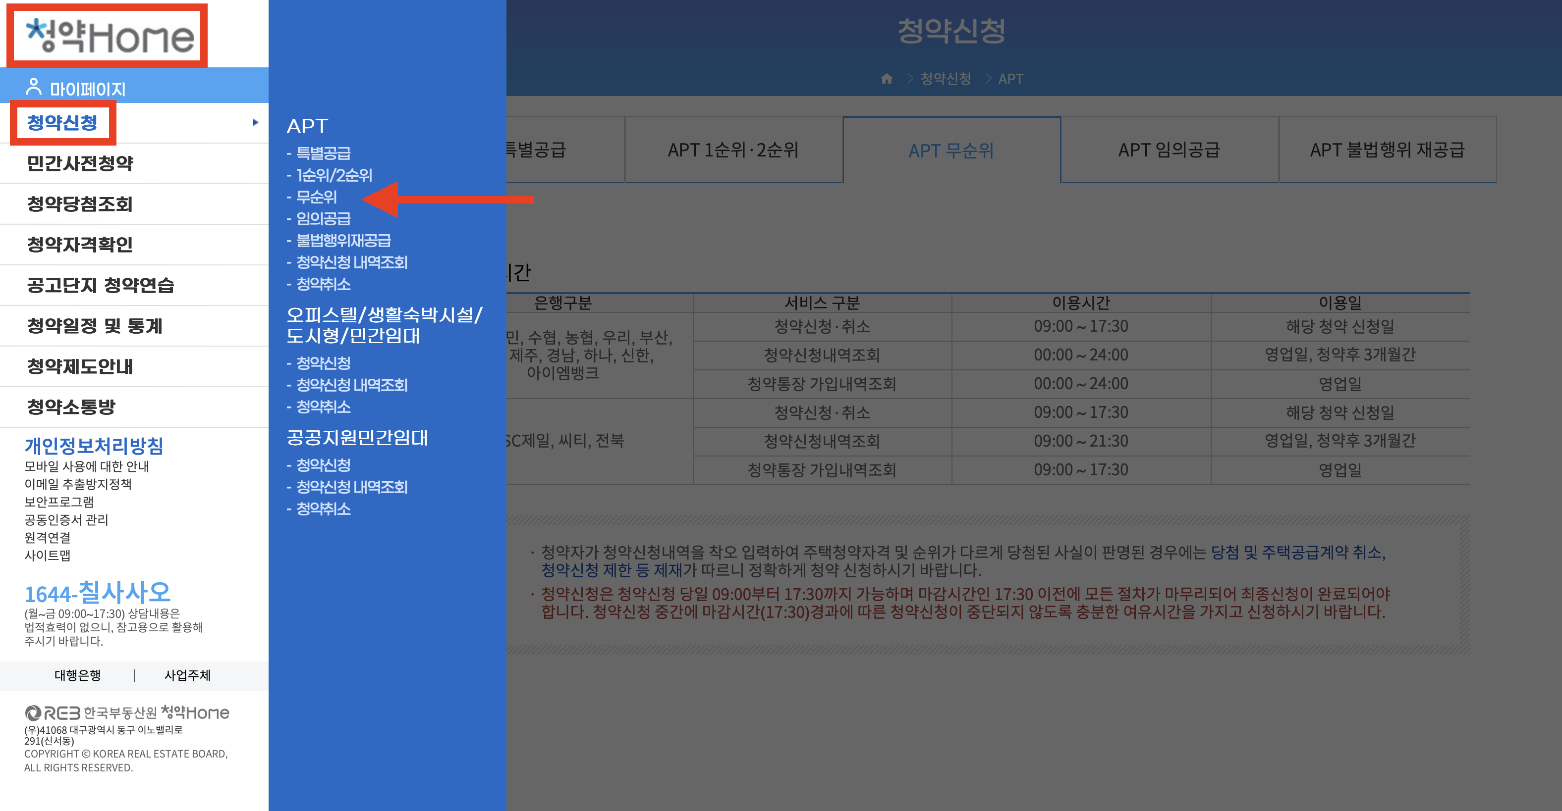Open the 특별공급 submenu item under APT
The width and height of the screenshot is (1562, 811).
(x=323, y=153)
